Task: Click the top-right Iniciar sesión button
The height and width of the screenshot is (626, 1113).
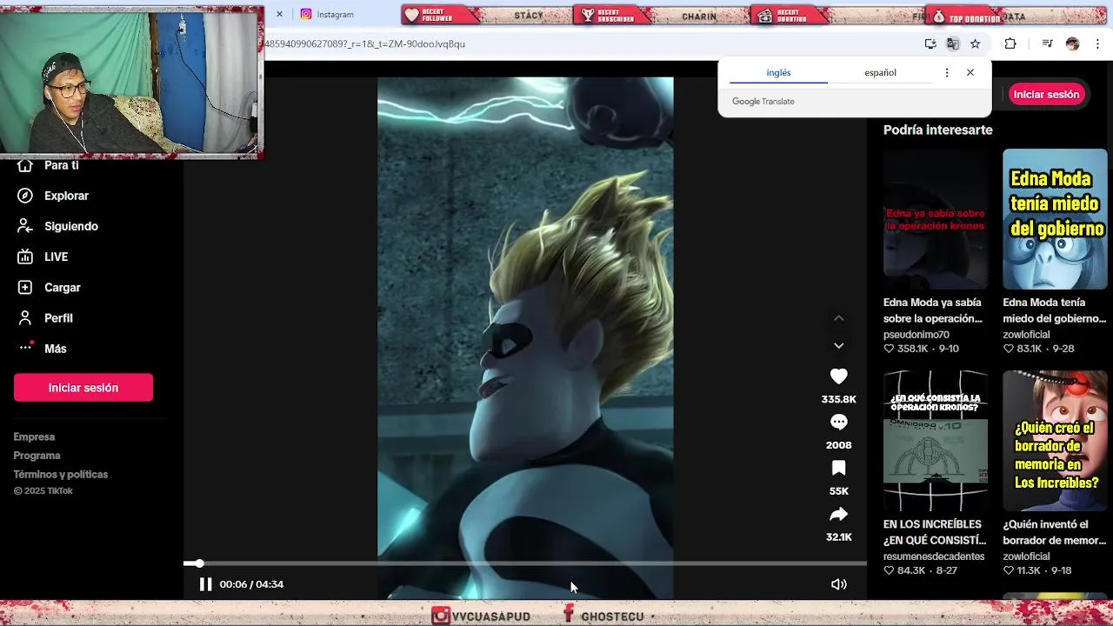Action: pyautogui.click(x=1046, y=94)
